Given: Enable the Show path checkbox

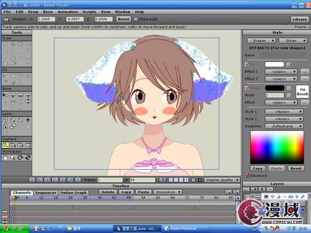Looking at the screenshot, I should [x=136, y=19].
